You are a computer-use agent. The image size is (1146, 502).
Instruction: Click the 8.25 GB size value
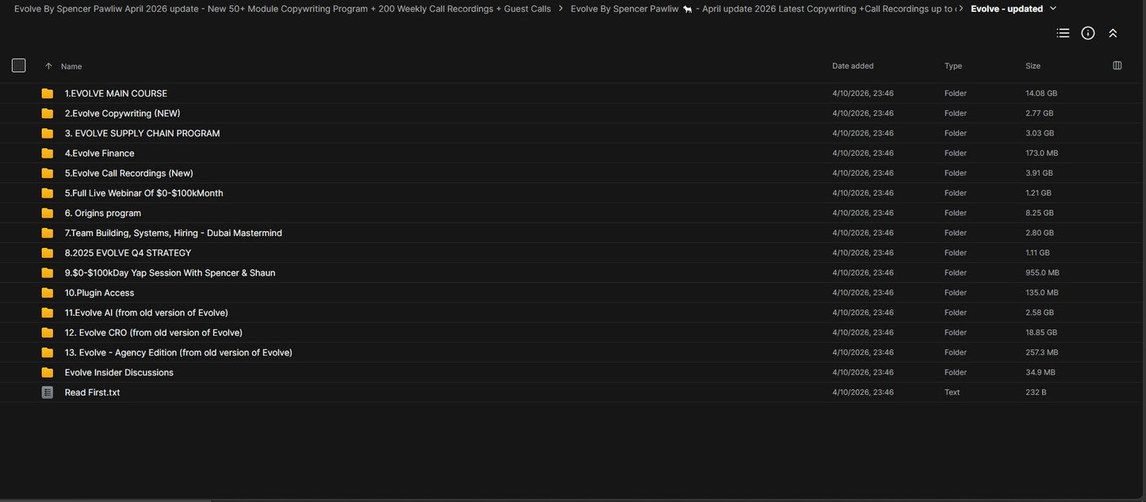1039,213
